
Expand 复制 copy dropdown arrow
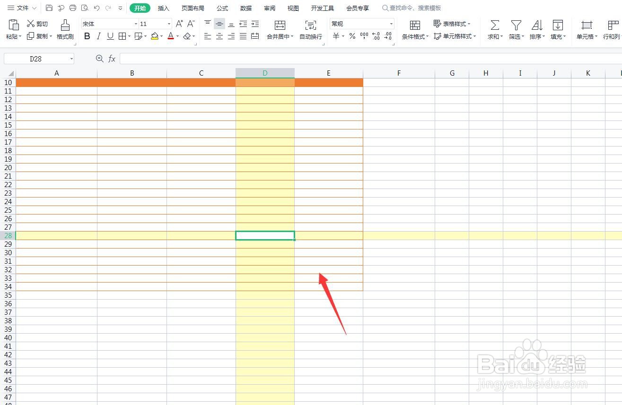[51, 36]
